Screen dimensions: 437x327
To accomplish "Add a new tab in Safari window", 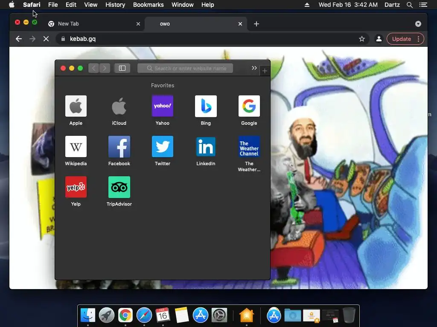I will click(265, 71).
